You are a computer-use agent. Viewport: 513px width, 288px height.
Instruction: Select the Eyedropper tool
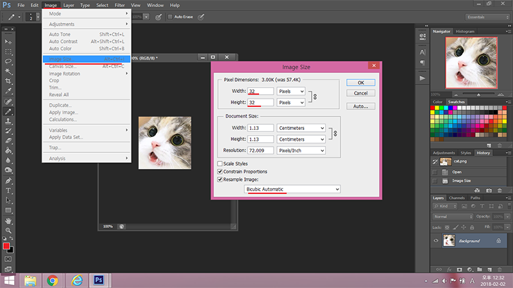pos(8,91)
